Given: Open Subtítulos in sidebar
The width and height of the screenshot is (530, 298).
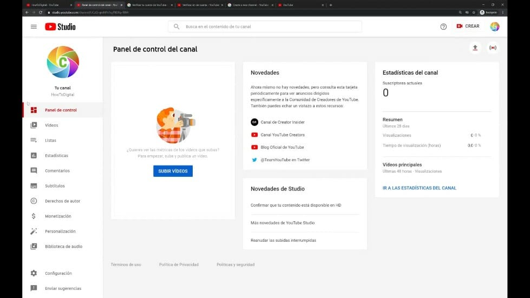Looking at the screenshot, I should click(63, 186).
